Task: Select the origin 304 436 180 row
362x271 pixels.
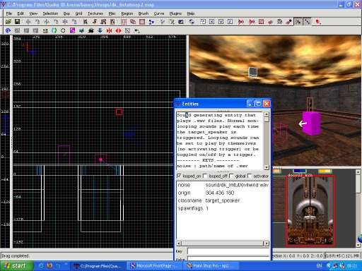Action: tap(223, 193)
